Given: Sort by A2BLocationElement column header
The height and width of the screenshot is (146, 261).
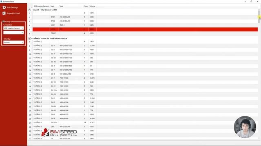Looking at the screenshot, I should (x=41, y=6).
